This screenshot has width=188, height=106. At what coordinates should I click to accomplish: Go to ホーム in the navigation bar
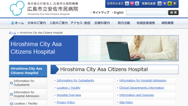tap(17, 23)
